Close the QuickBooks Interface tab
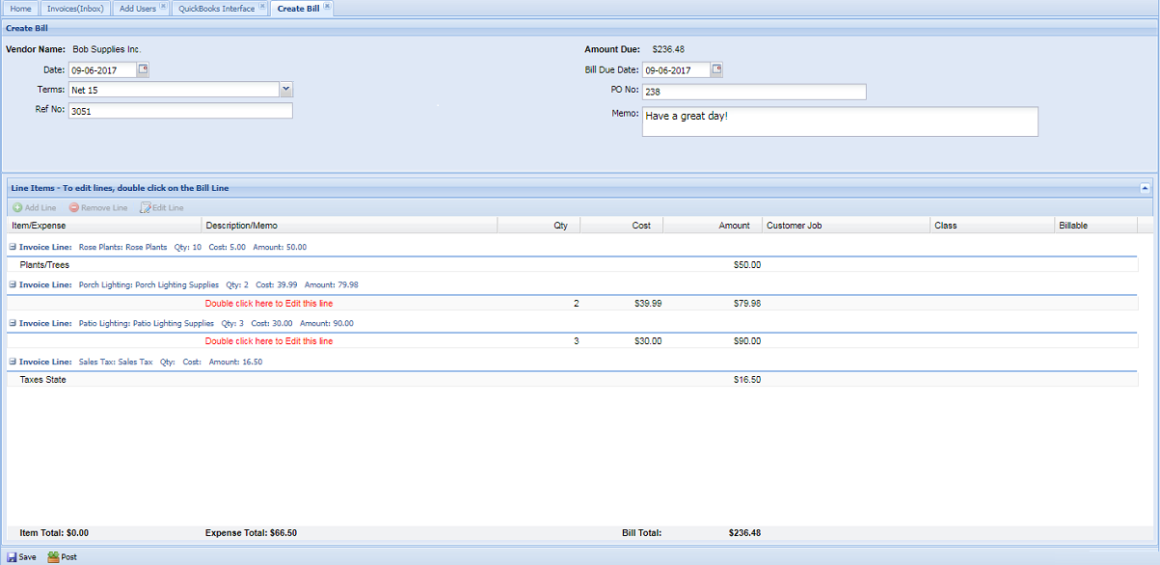Image resolution: width=1160 pixels, height=565 pixels. pos(262,7)
